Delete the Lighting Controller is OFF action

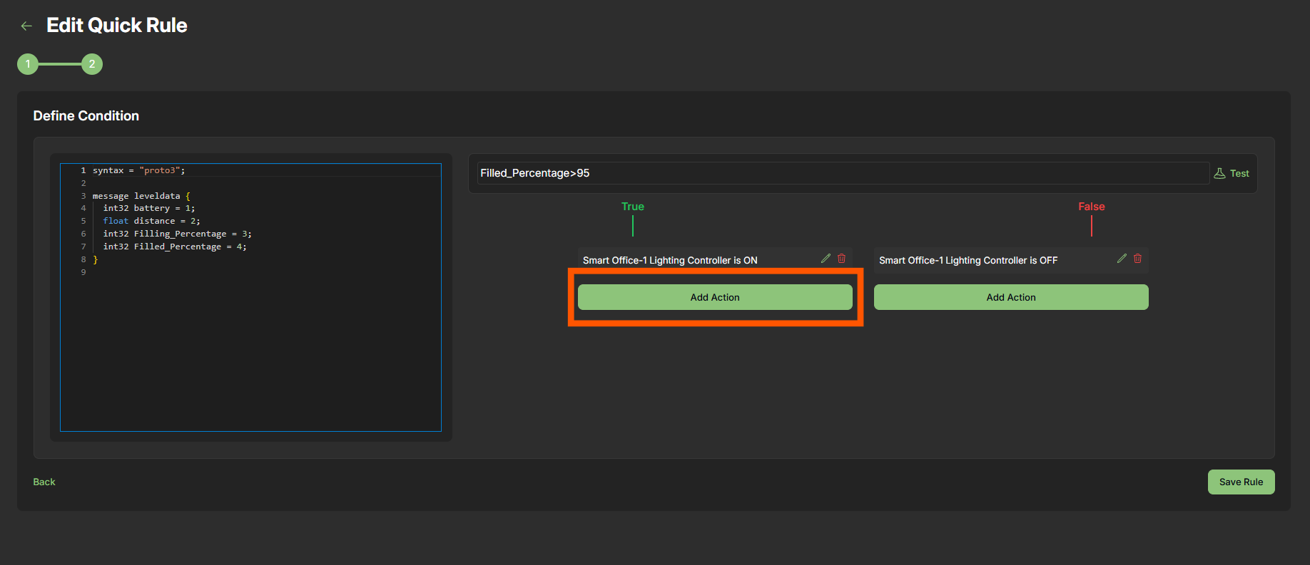tap(1138, 259)
